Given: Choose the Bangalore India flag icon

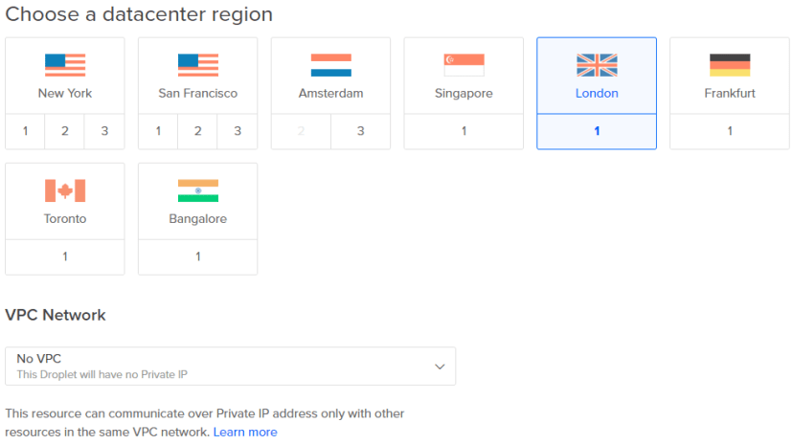Looking at the screenshot, I should (x=198, y=190).
